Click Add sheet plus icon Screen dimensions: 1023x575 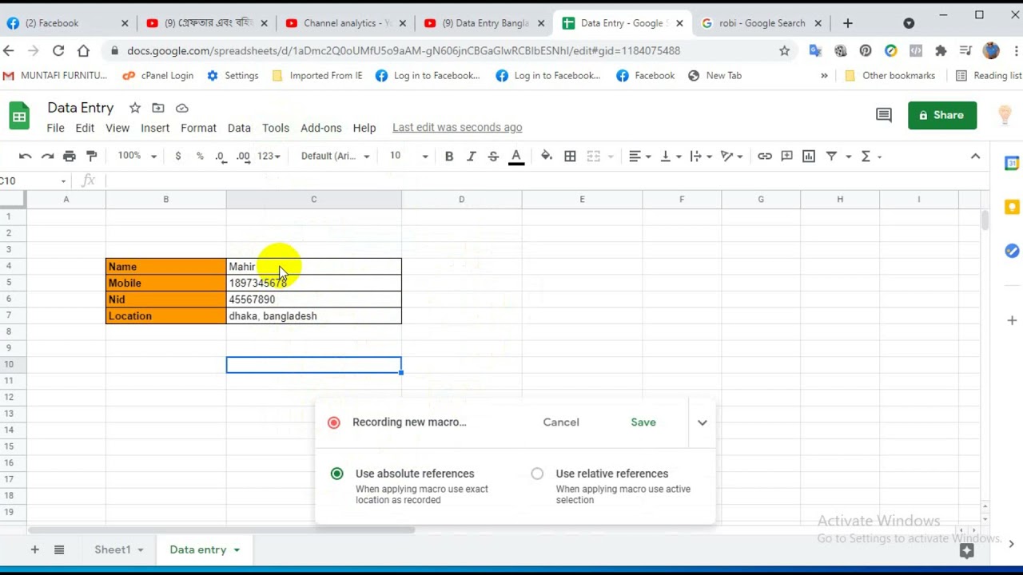(x=34, y=549)
